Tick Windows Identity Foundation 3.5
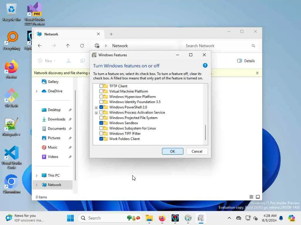The image size is (301, 225). 101,102
